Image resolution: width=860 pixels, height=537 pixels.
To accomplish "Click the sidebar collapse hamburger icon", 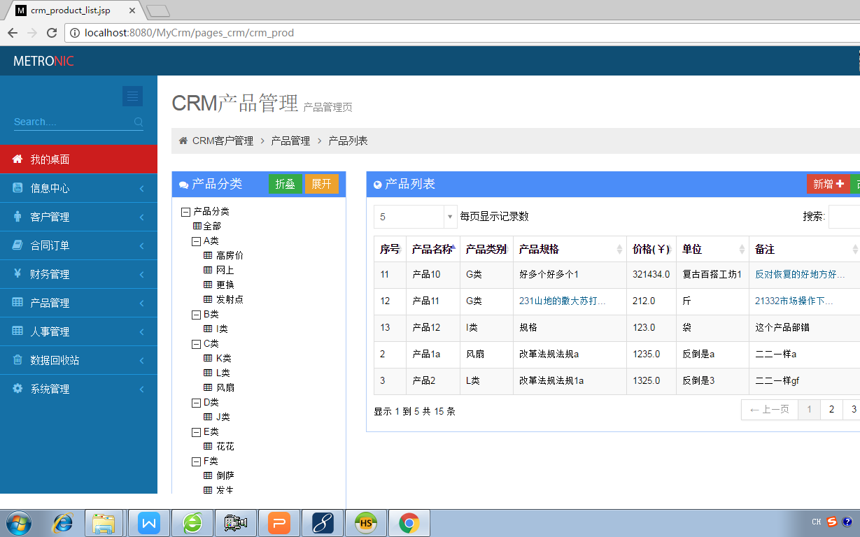I will click(132, 96).
